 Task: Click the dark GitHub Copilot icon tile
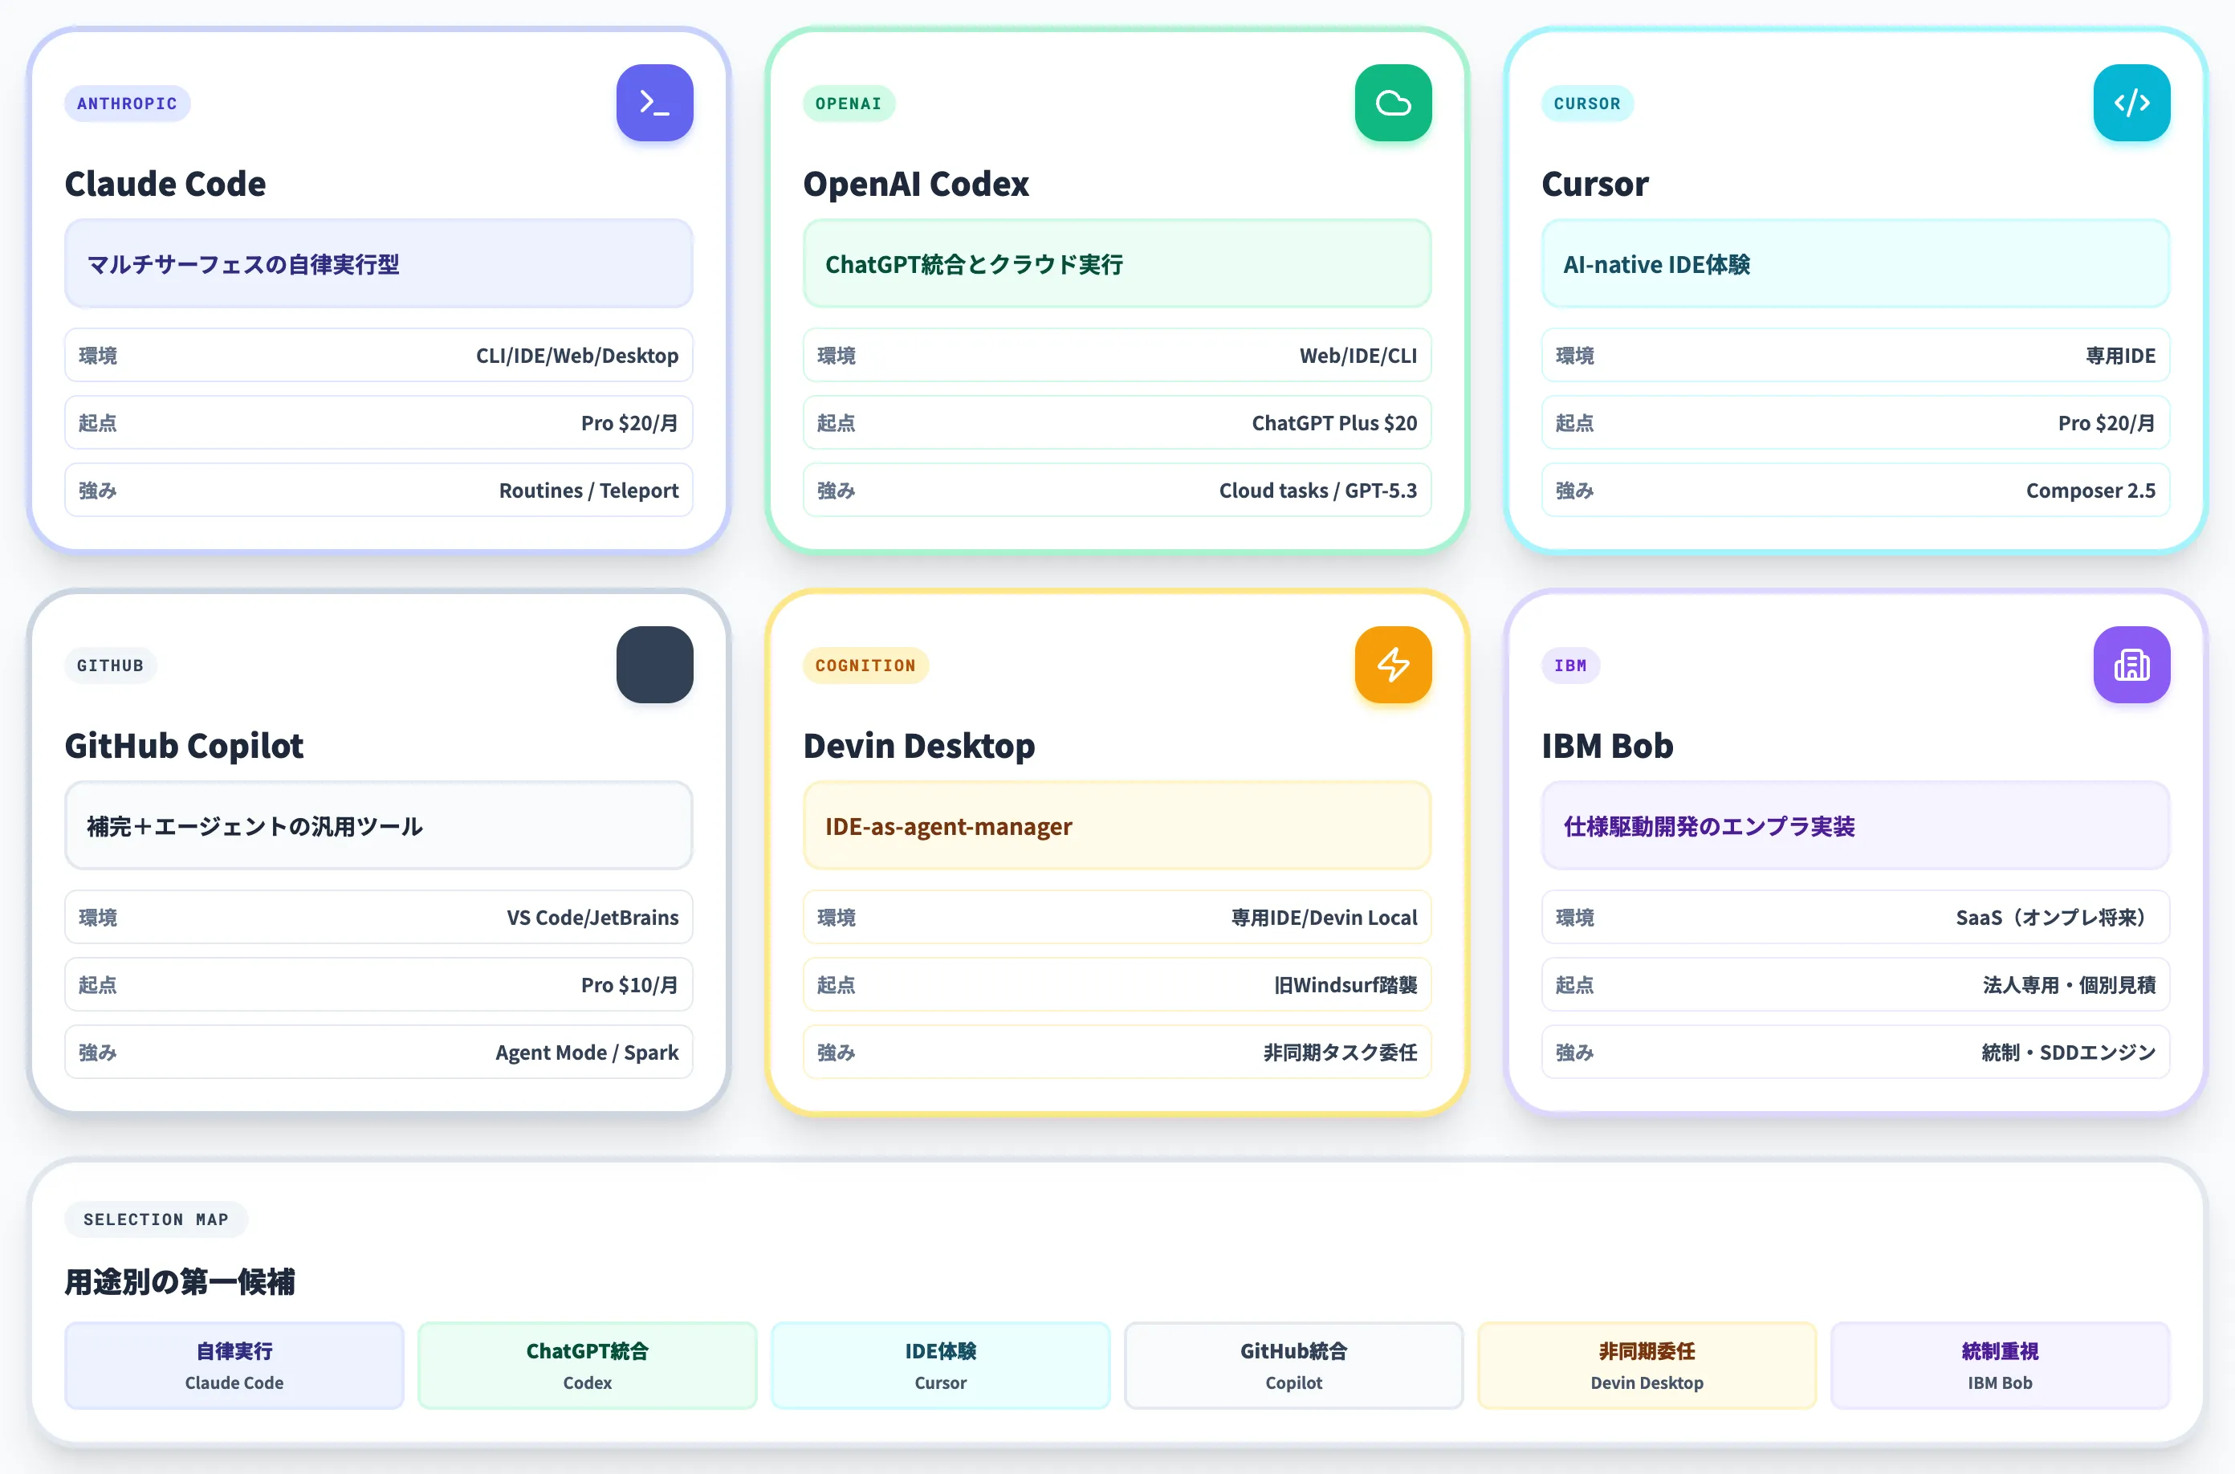[x=654, y=665]
